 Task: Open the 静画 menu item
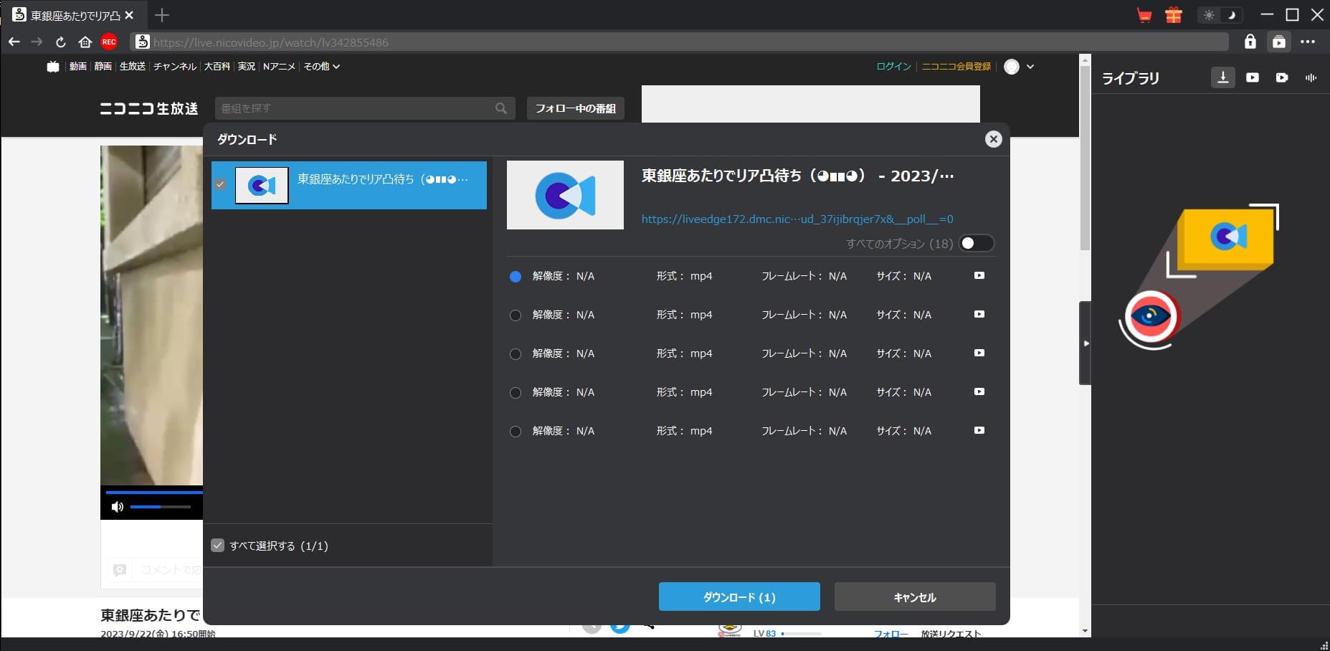tap(103, 67)
